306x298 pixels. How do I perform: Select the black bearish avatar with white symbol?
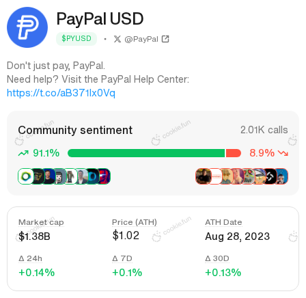pyautogui.click(x=270, y=176)
